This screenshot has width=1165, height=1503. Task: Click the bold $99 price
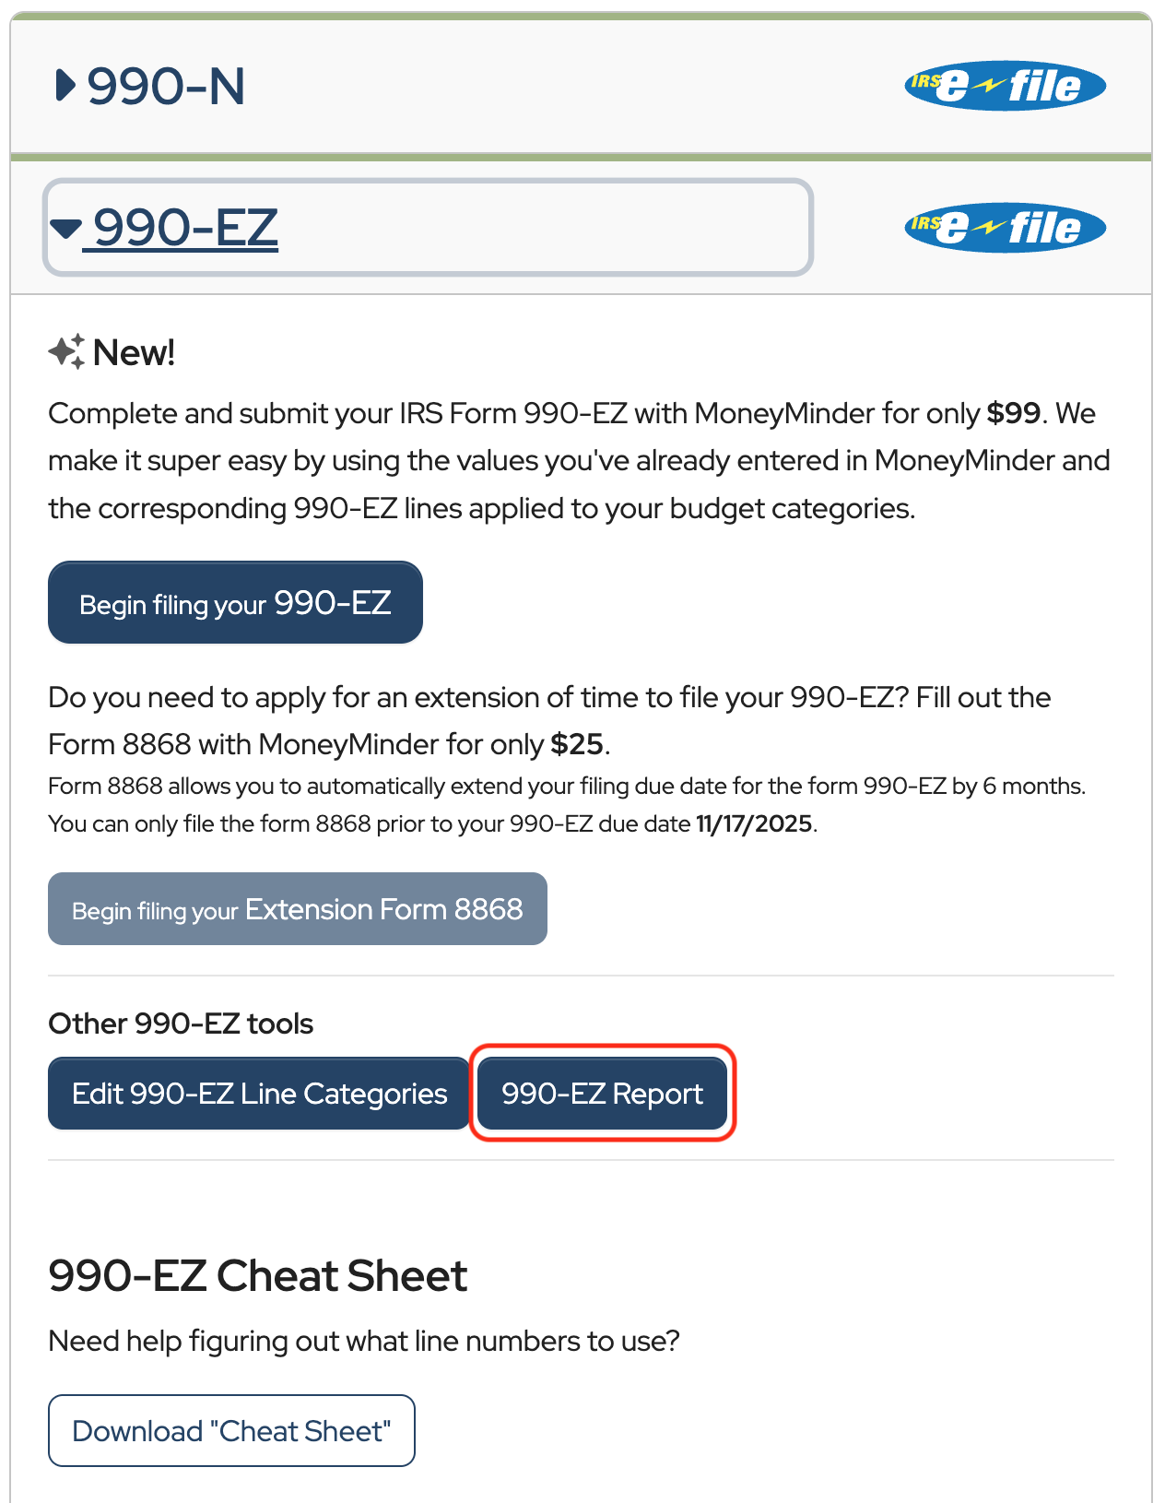(x=1013, y=413)
